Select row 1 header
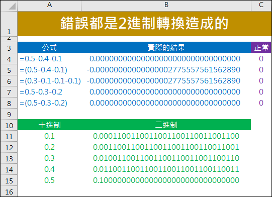Viewport: 272px width, 197px height. tap(9, 24)
